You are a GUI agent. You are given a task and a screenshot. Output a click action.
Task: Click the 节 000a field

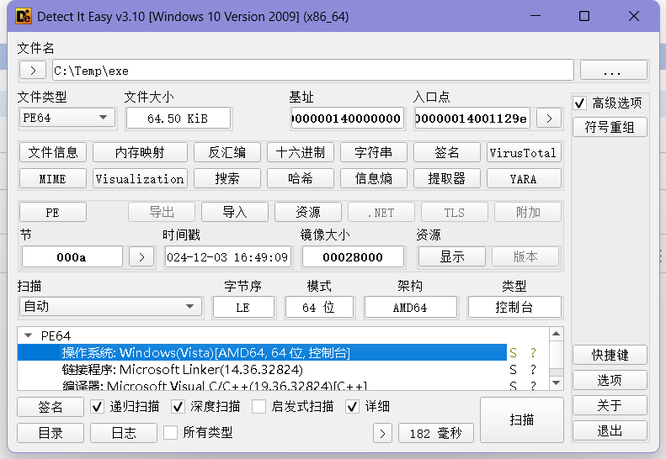tap(72, 256)
